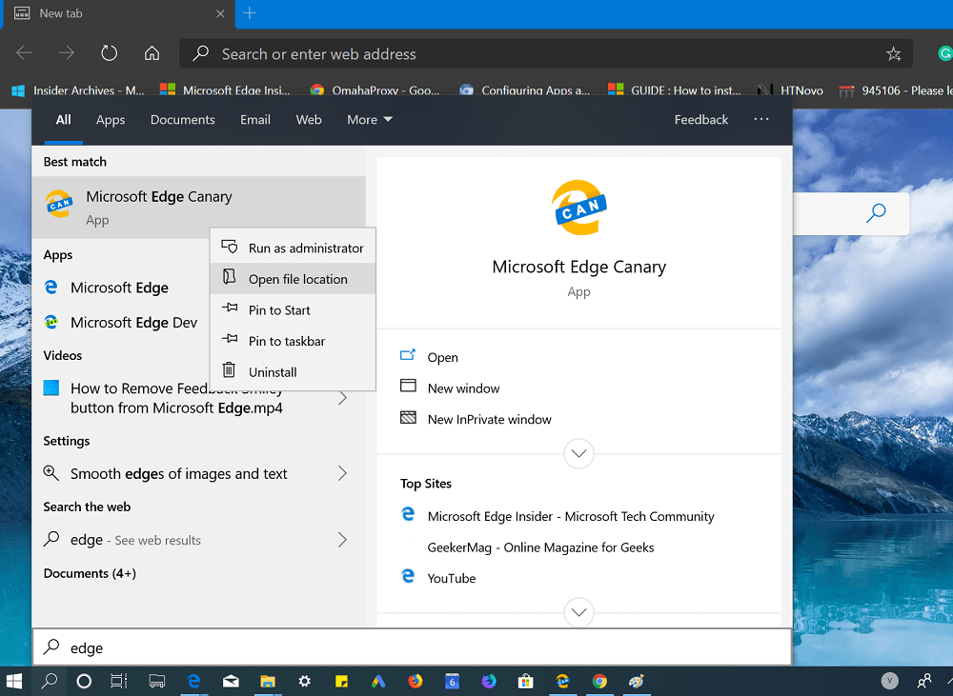
Task: Open GeekerMag top site
Action: [x=540, y=547]
